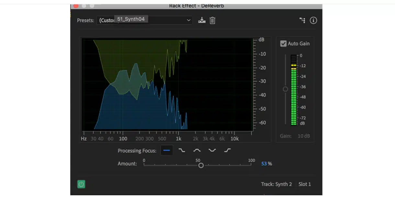Click the green output level meter
The image size is (395, 197).
point(294,97)
